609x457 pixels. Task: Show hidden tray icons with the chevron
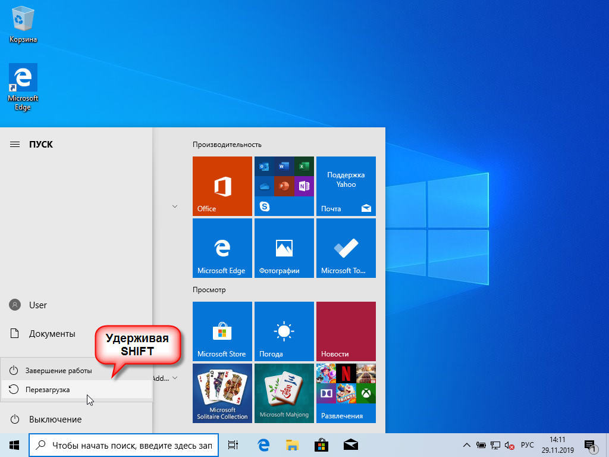(x=467, y=445)
